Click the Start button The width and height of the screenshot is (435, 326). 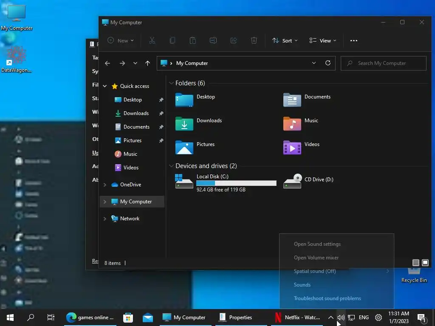click(x=10, y=318)
